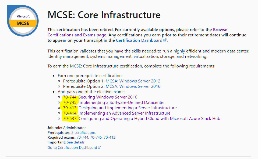
Task: Click the MCSE: Core Infrastructure heading
Action: [x=104, y=15]
